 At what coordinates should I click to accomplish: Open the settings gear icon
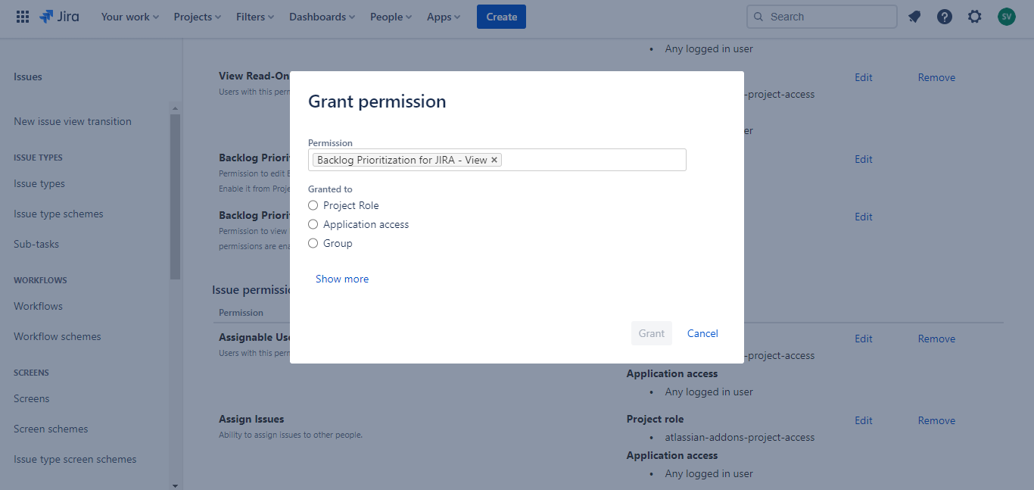(975, 17)
